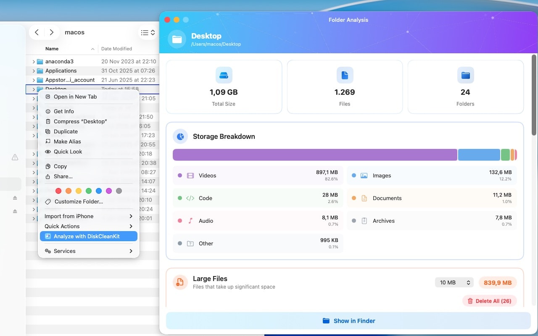Click the Date Modified column header
The height and width of the screenshot is (336, 538).
pyautogui.click(x=116, y=49)
